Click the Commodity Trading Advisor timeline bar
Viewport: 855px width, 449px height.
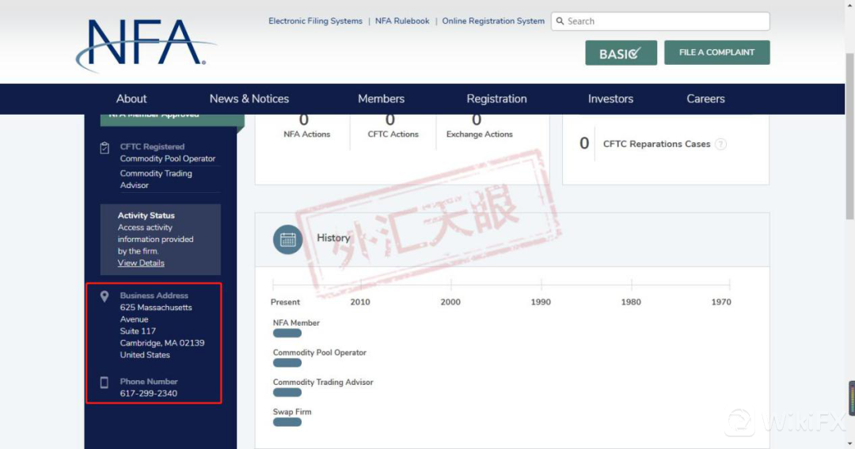pyautogui.click(x=287, y=392)
